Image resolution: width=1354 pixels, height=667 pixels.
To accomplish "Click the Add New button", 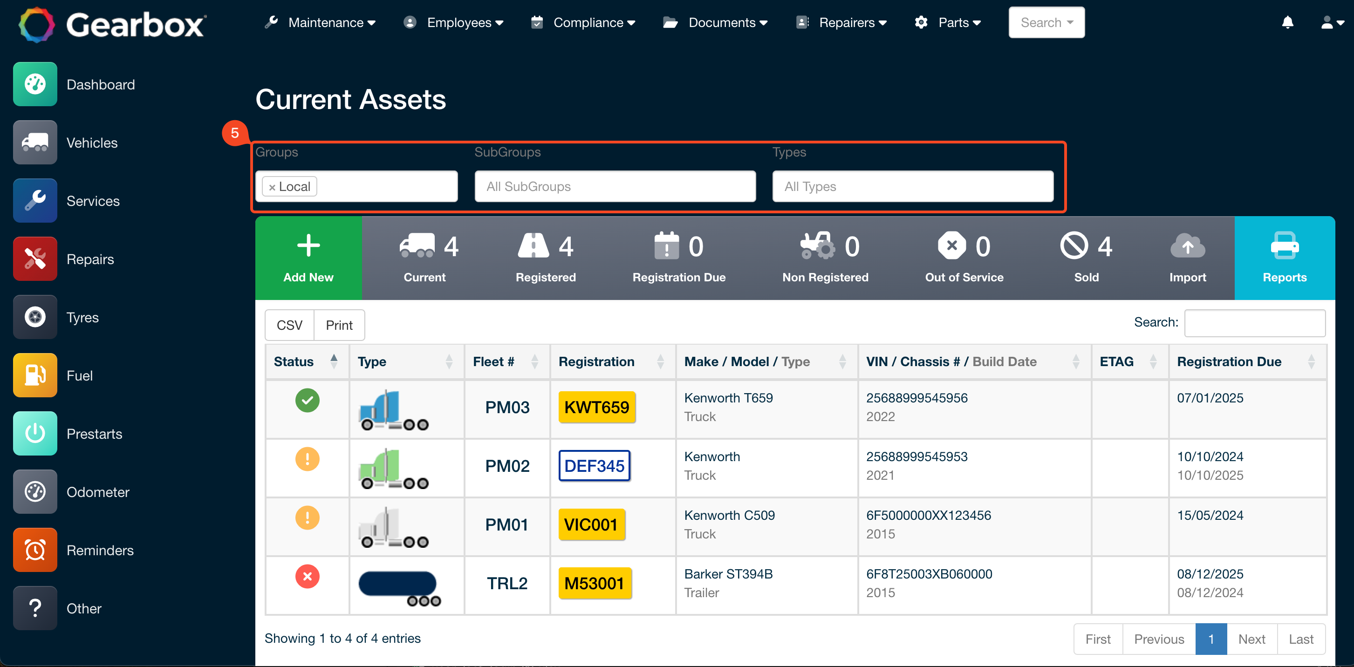I will click(x=308, y=258).
